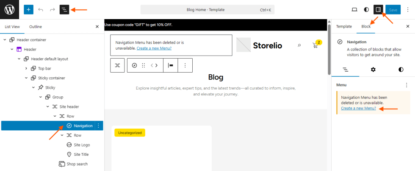Select the Site Logo tree item

click(82, 145)
